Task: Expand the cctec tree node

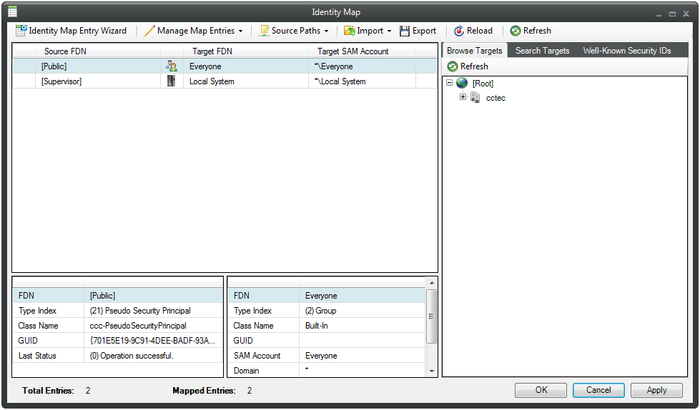Action: coord(463,97)
